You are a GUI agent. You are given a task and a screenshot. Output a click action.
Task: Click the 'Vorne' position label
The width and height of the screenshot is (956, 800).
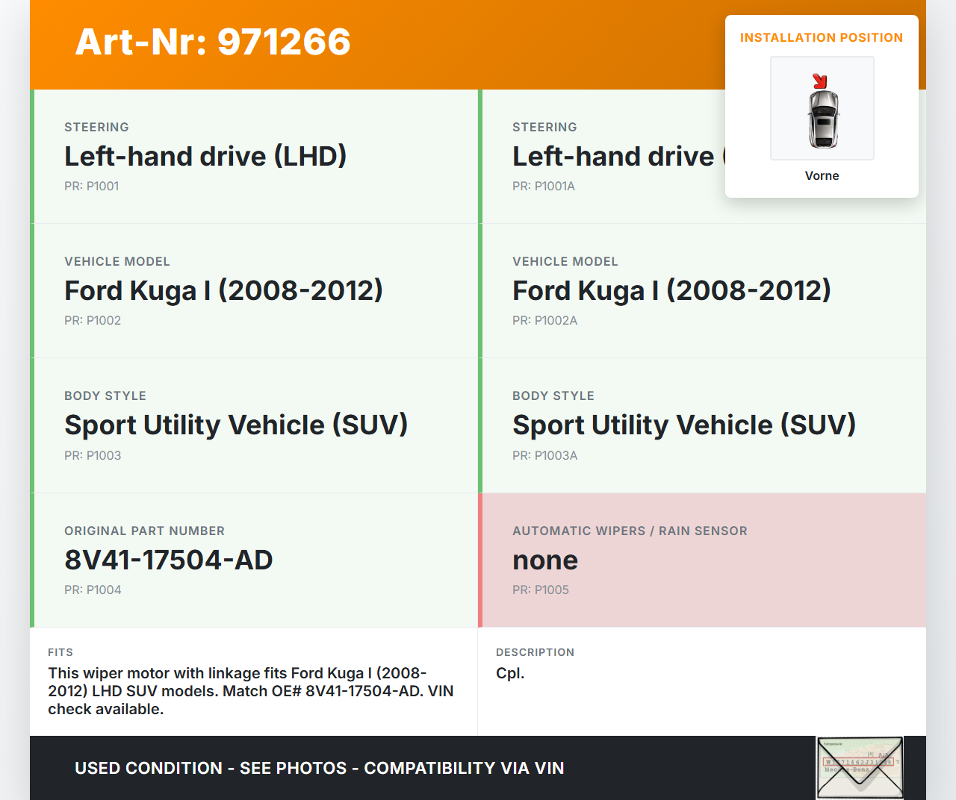pyautogui.click(x=822, y=175)
